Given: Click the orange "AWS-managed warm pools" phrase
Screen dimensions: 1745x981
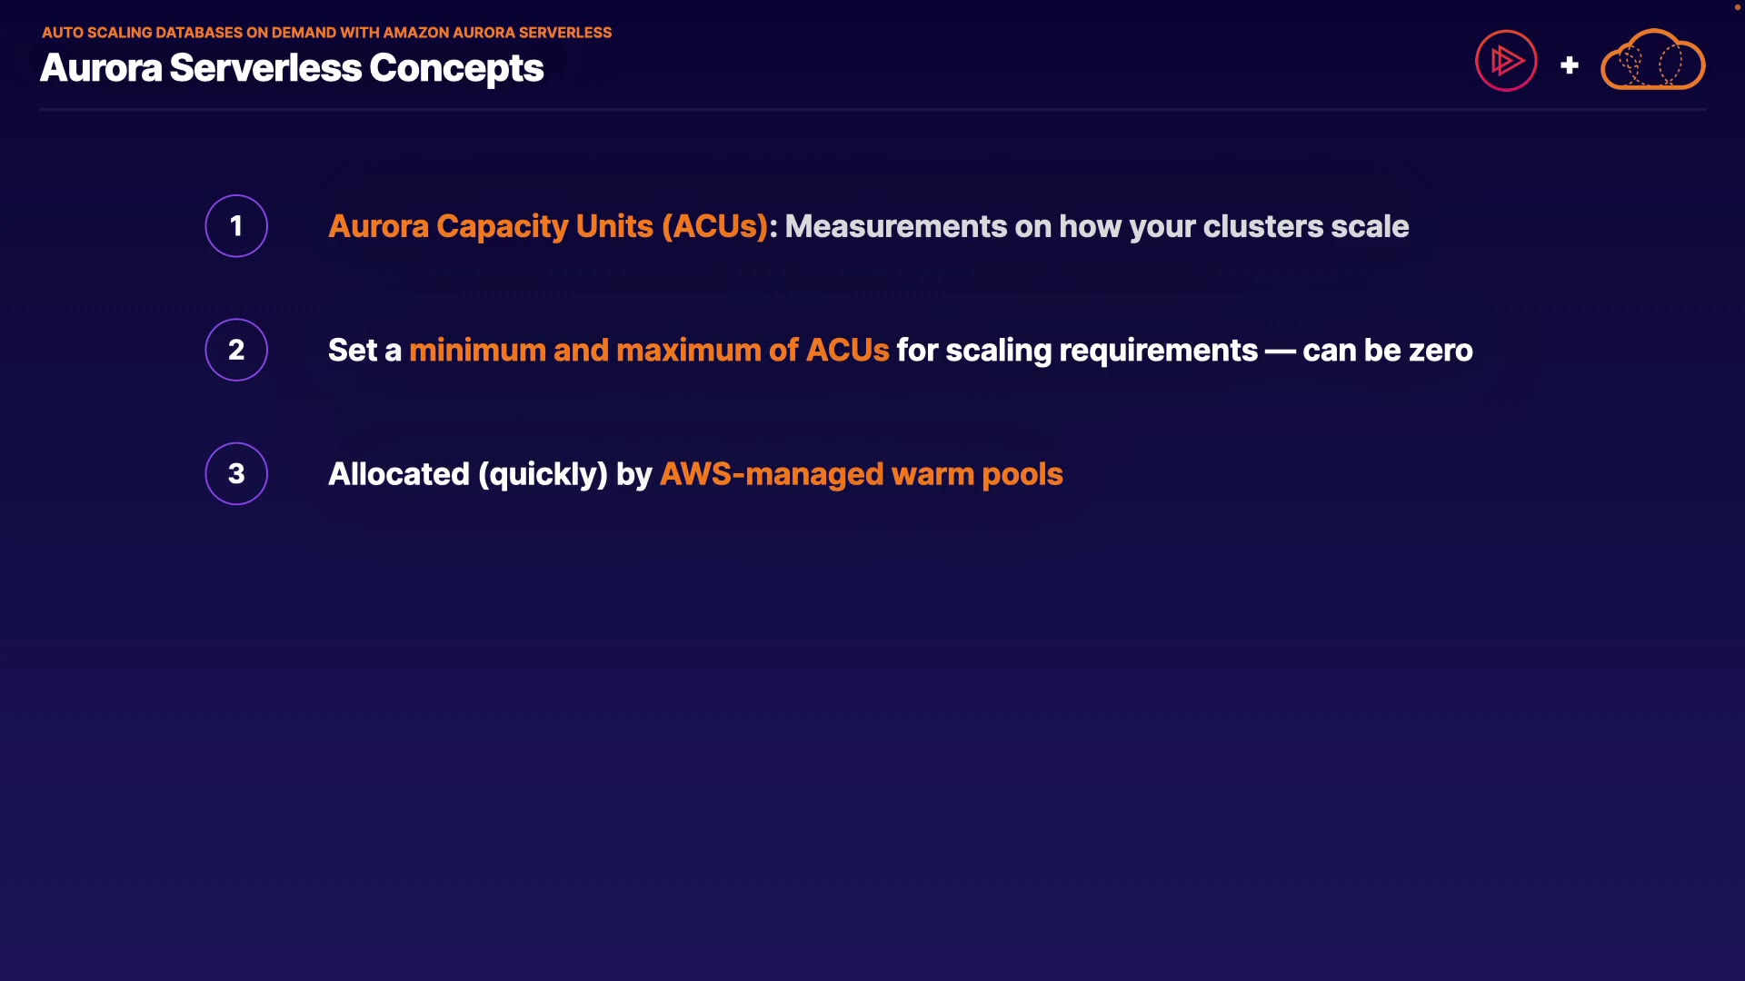Looking at the screenshot, I should click(861, 474).
